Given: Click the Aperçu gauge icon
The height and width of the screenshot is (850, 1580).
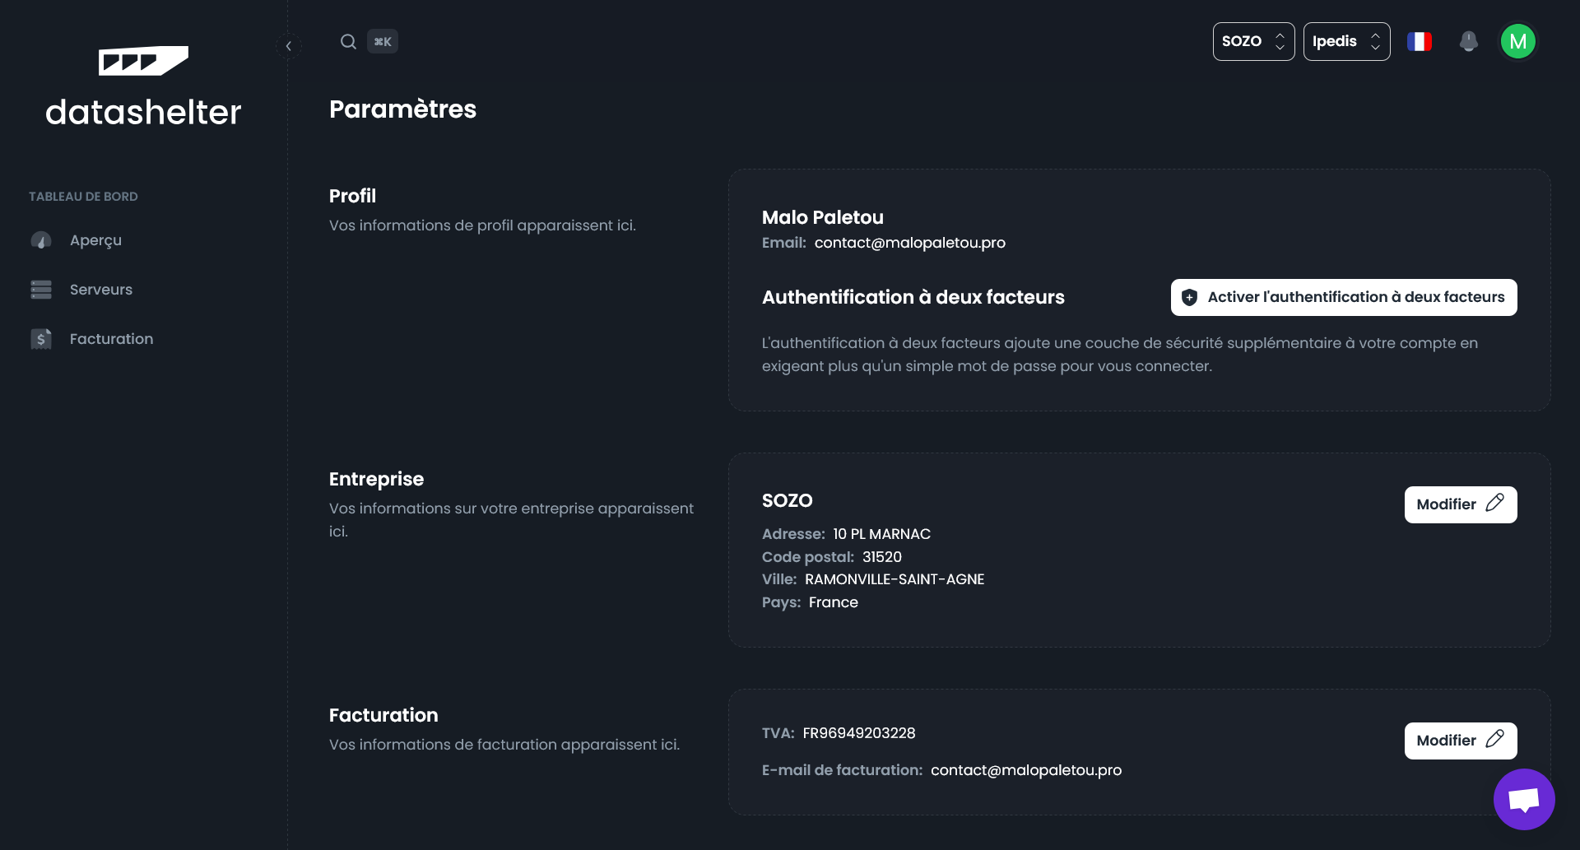Looking at the screenshot, I should (x=40, y=239).
